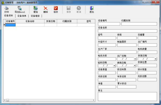Click the 生产厂家 input field
161x105 pixels.
click(117, 52)
